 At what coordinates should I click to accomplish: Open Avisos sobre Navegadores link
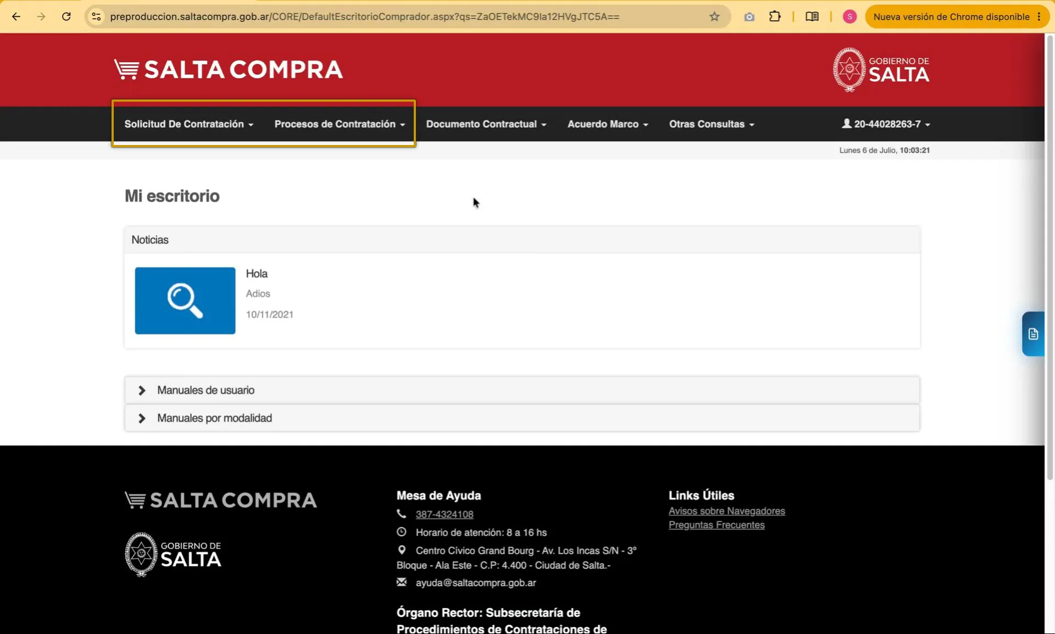726,511
